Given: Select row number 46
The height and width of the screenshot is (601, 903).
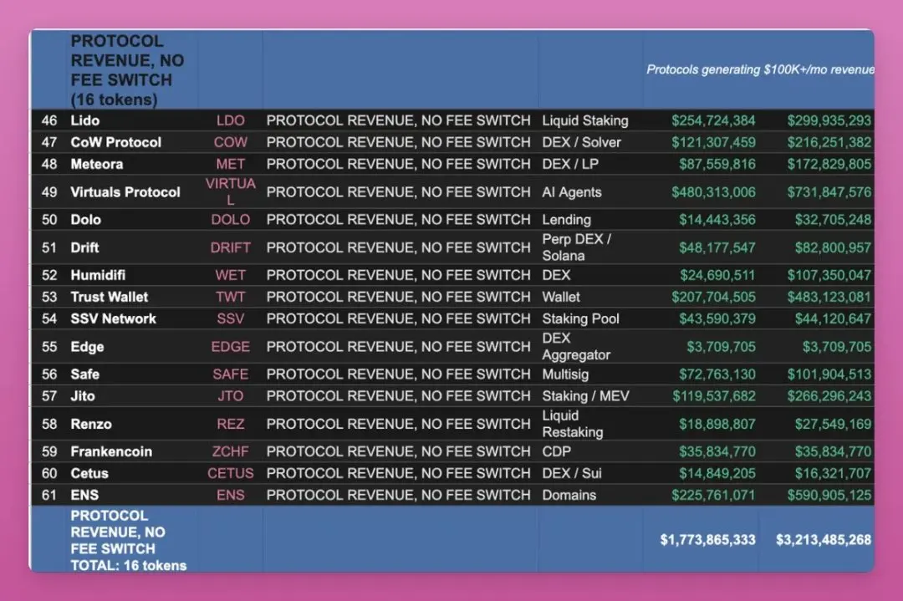Looking at the screenshot, I should click(x=49, y=120).
